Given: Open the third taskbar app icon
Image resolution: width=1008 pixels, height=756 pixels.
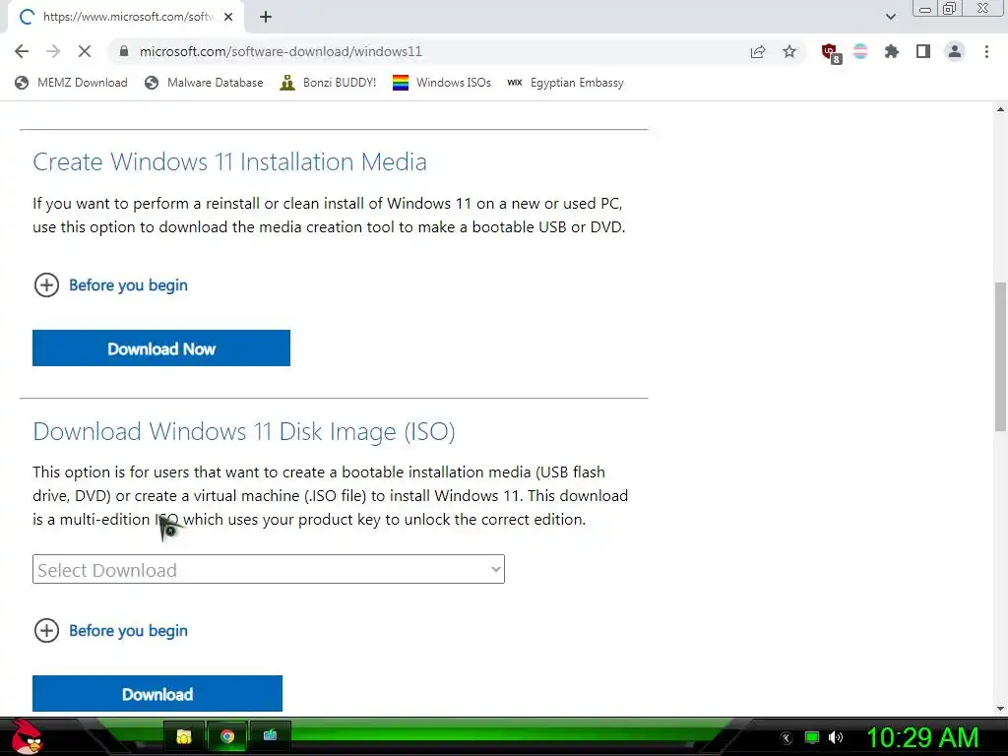Looking at the screenshot, I should (270, 736).
